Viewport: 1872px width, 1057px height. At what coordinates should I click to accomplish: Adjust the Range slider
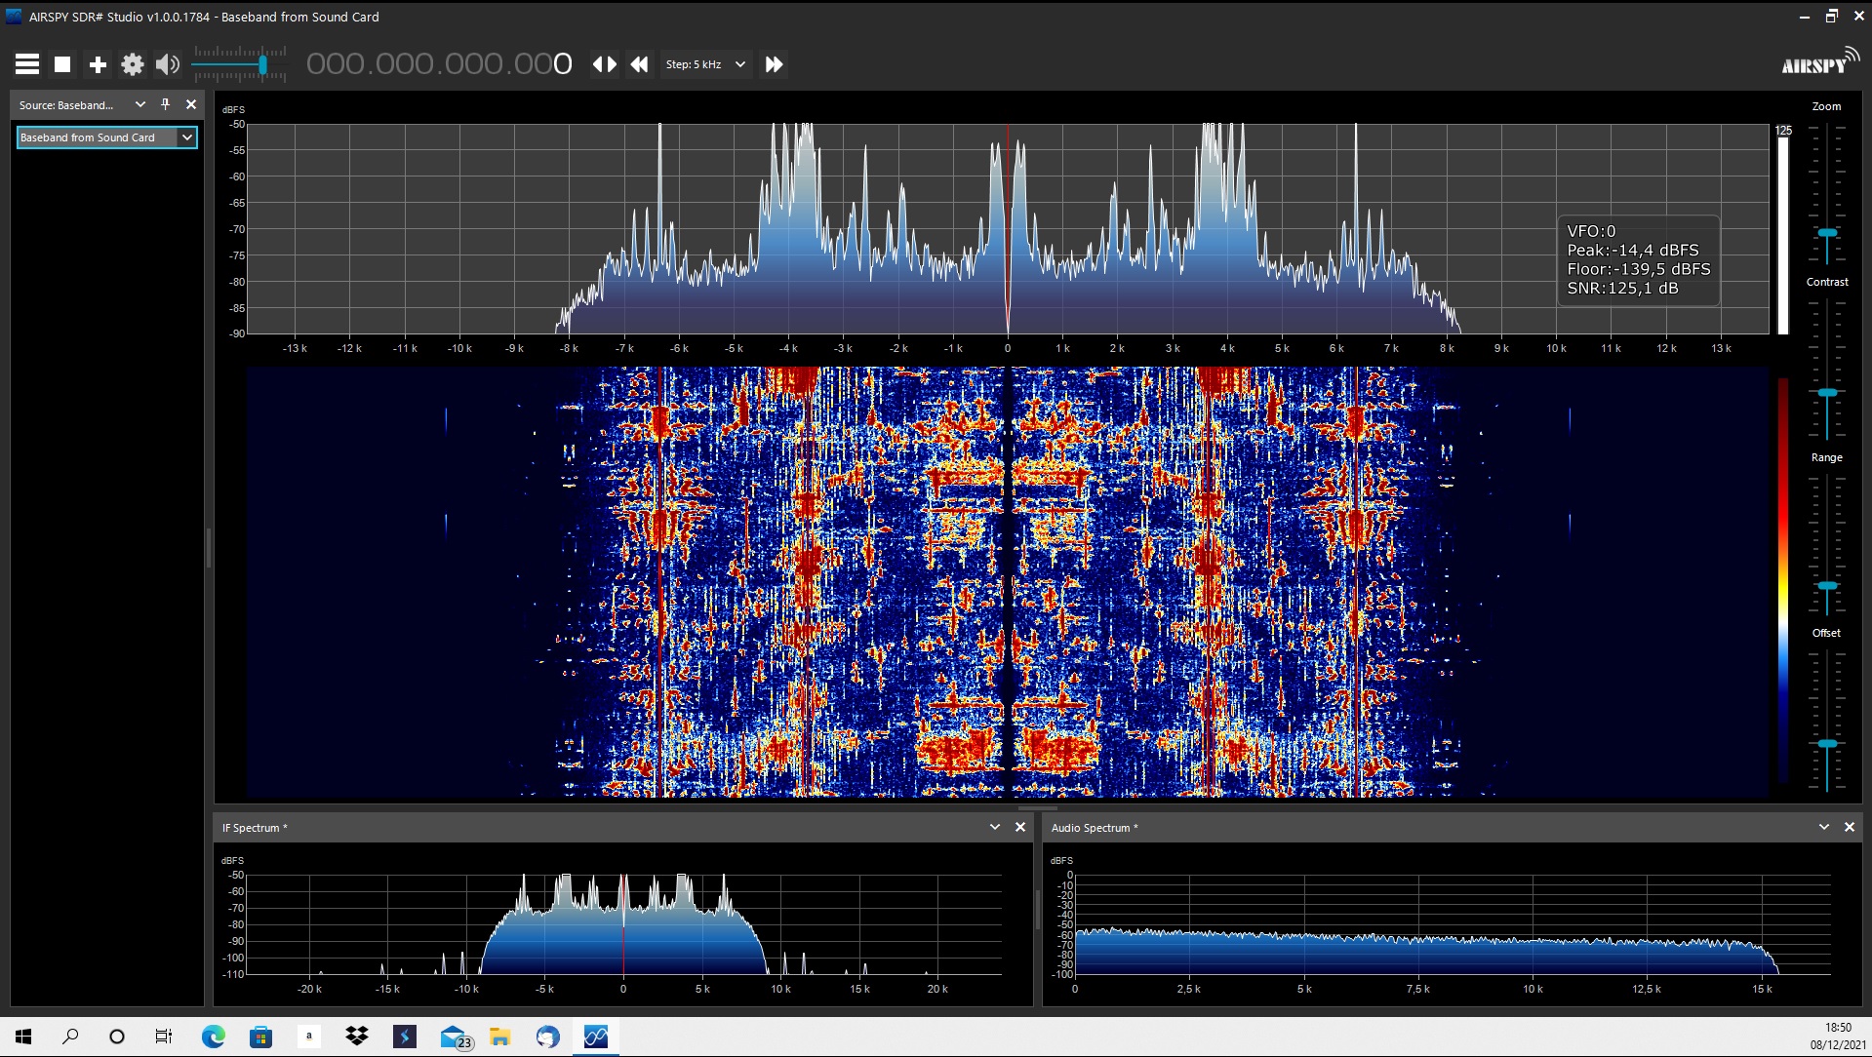[1827, 585]
